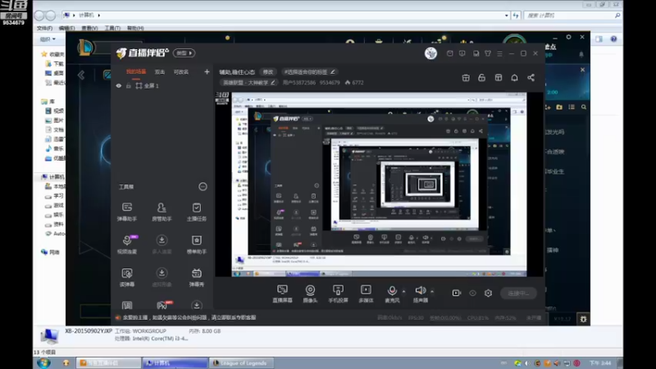
Task: Click the Windows Start button
Action: [43, 362]
